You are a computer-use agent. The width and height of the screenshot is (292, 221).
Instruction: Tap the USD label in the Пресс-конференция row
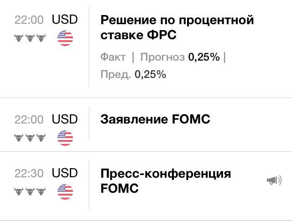[x=65, y=173]
